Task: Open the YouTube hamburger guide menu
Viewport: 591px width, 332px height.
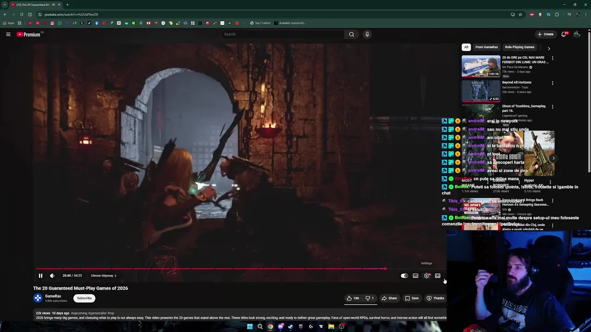Action: click(8, 34)
